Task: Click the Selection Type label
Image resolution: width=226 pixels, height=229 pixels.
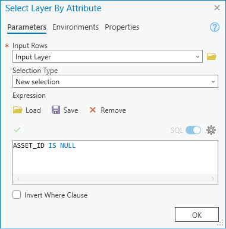Action: tap(35, 71)
